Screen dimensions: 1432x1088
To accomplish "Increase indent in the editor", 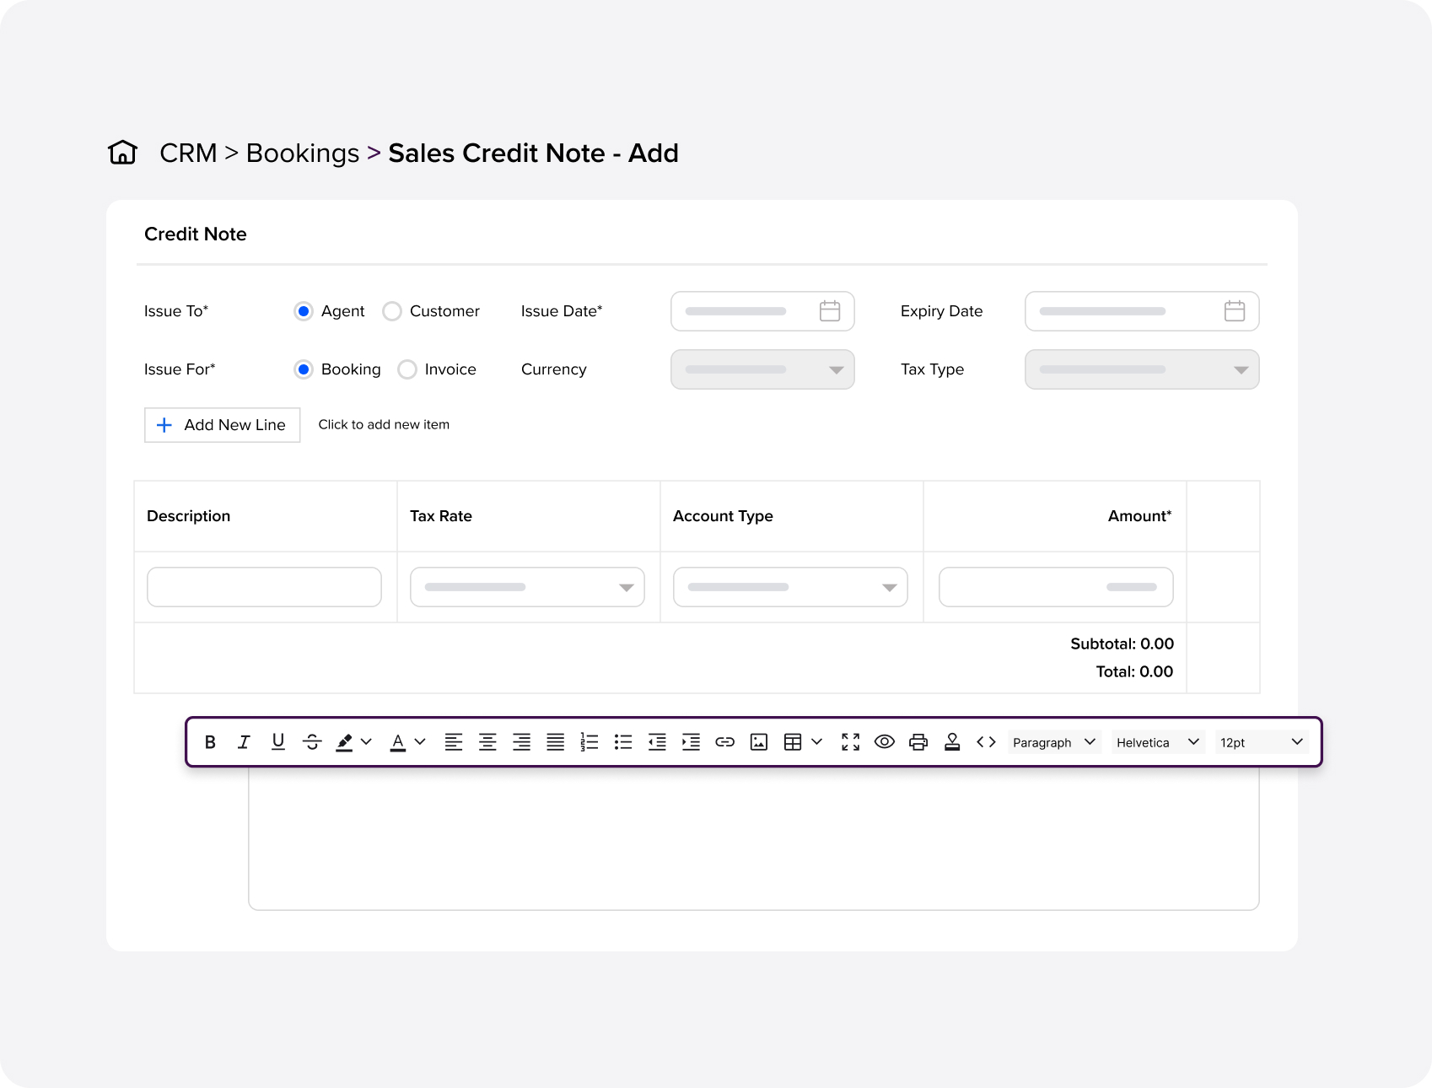I will pyautogui.click(x=691, y=742).
